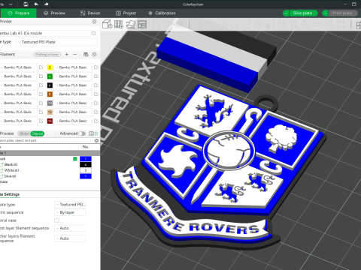The width and height of the screenshot is (361, 270).
Task: Edit preset of gray filament 10
Action: pyautogui.click(x=96, y=103)
